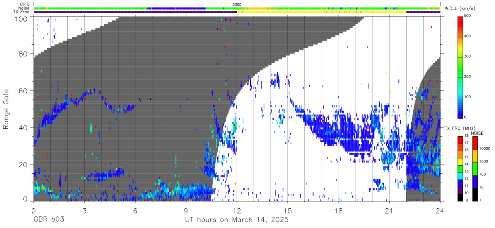Click the 12 tick on UT hours axis
Screen dimensions: 495x228
click(237, 211)
